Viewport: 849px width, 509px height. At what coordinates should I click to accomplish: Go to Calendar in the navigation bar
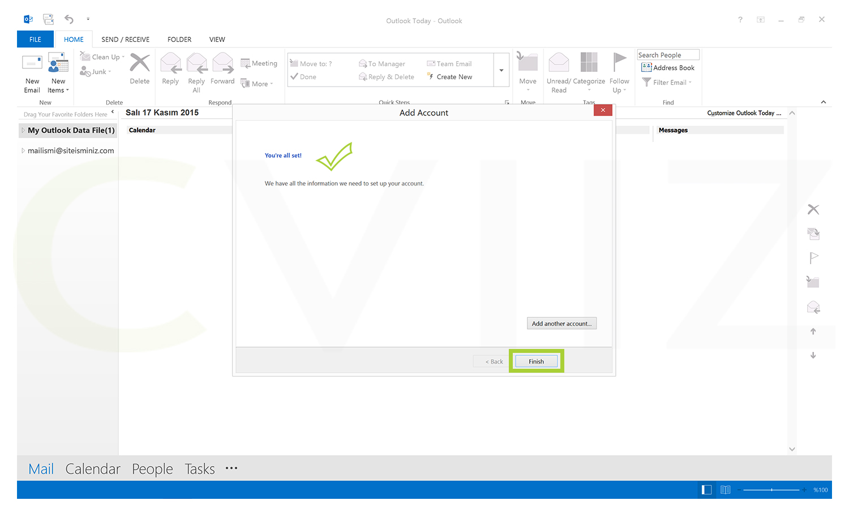pos(93,469)
